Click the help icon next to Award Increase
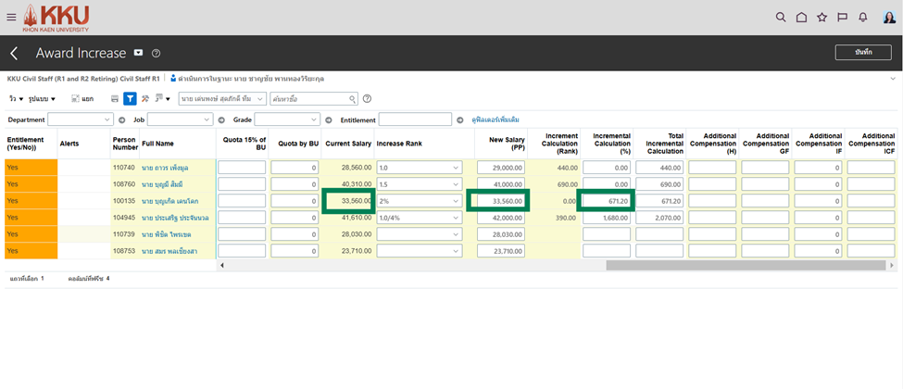This screenshot has height=389, width=903. 157,53
